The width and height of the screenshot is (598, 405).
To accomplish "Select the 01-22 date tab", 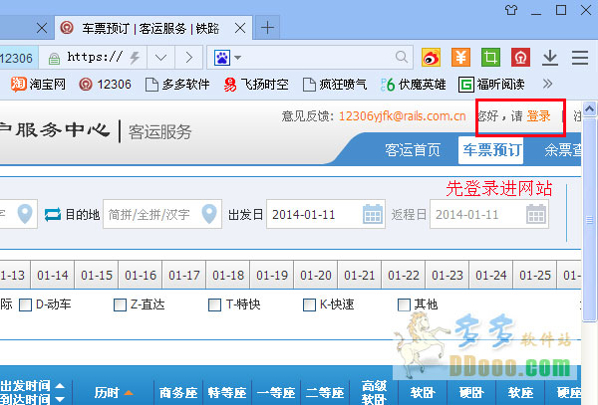I will 404,275.
